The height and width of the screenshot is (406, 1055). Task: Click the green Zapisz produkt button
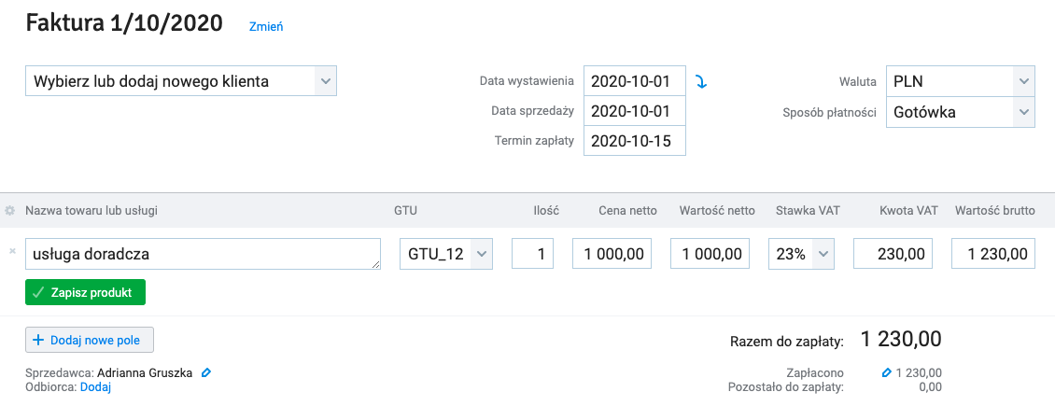(86, 292)
